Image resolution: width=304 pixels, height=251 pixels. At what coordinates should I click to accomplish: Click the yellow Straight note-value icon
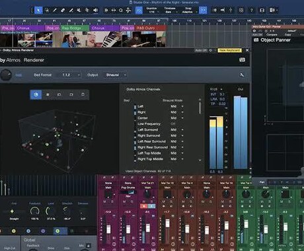point(12,211)
